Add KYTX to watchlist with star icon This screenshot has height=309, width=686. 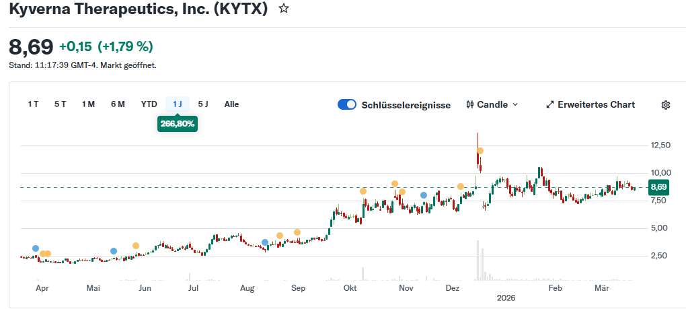click(x=284, y=8)
